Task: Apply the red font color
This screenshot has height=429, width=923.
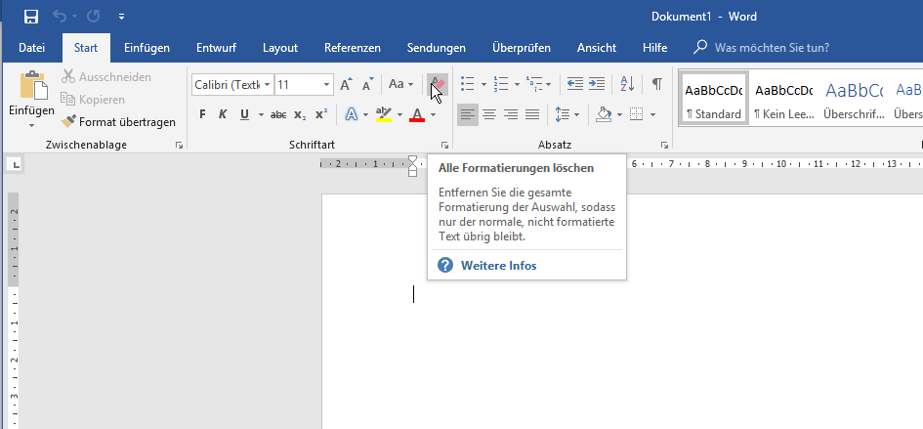Action: tap(417, 114)
